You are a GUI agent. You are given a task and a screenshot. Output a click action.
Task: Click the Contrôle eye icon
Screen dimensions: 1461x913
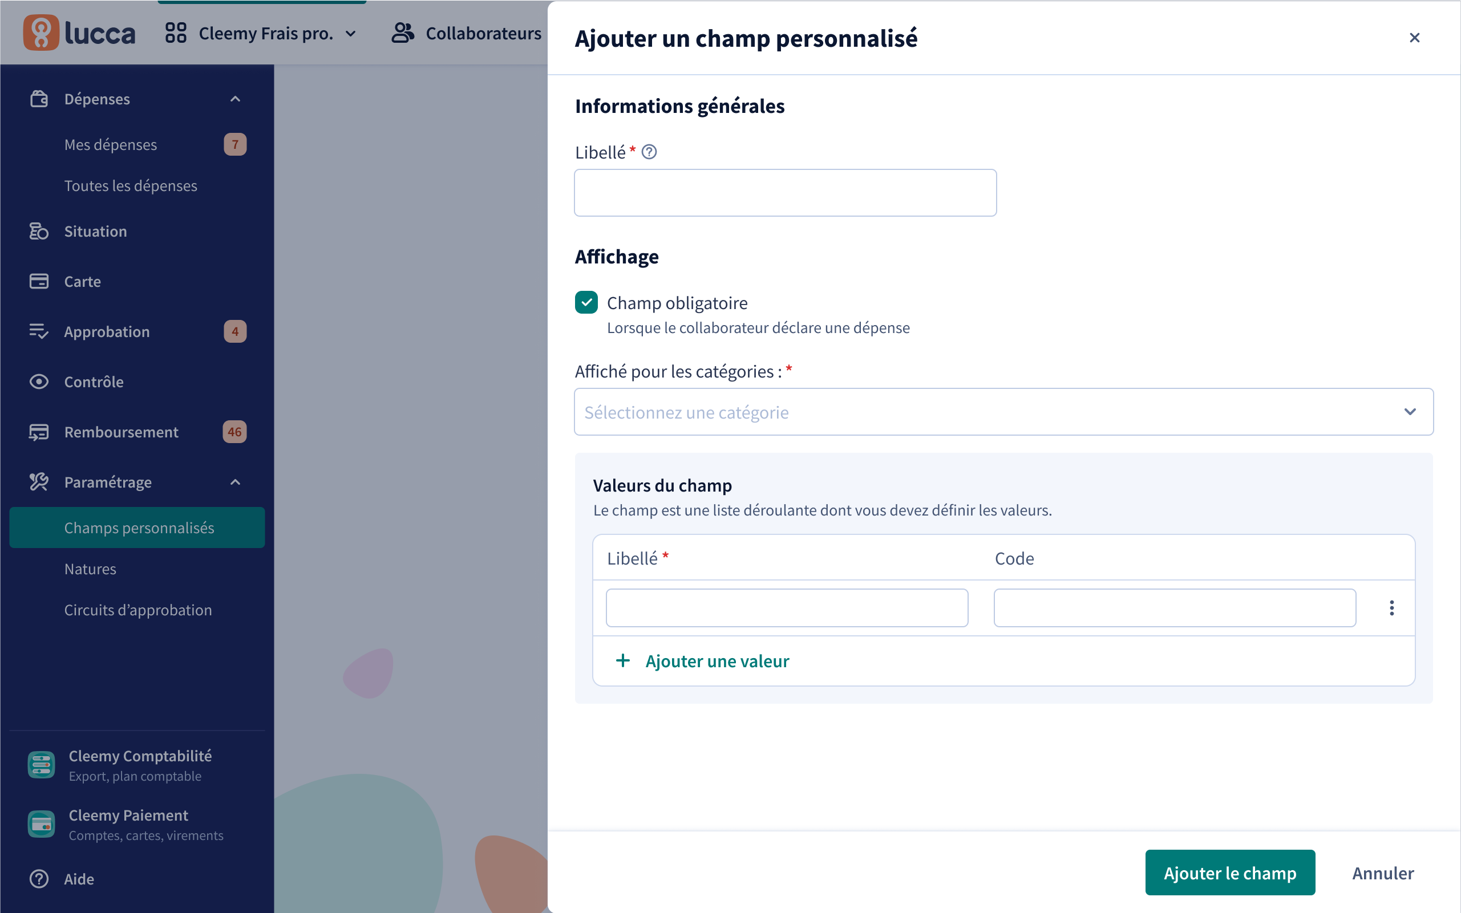pyautogui.click(x=39, y=382)
